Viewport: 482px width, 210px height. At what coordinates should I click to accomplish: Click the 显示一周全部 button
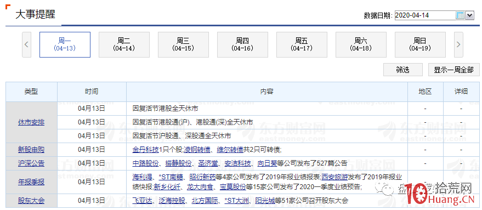pyautogui.click(x=453, y=70)
